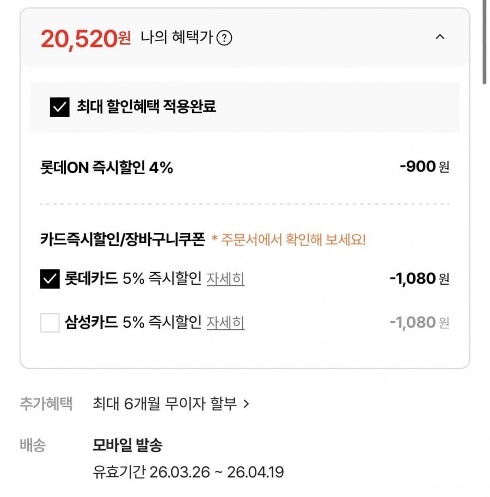Click the question mark help icon
Image resolution: width=490 pixels, height=497 pixels.
(x=224, y=38)
